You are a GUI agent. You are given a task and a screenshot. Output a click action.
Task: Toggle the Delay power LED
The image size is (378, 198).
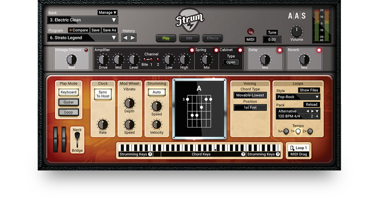point(280,50)
